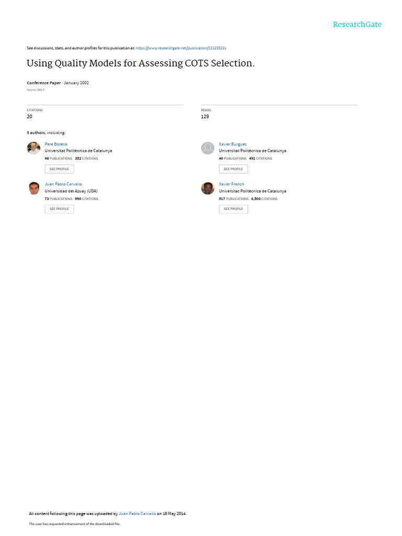Click Xavier Franch's 517 publications stat
Screen dimensions: 402x536
234,198
